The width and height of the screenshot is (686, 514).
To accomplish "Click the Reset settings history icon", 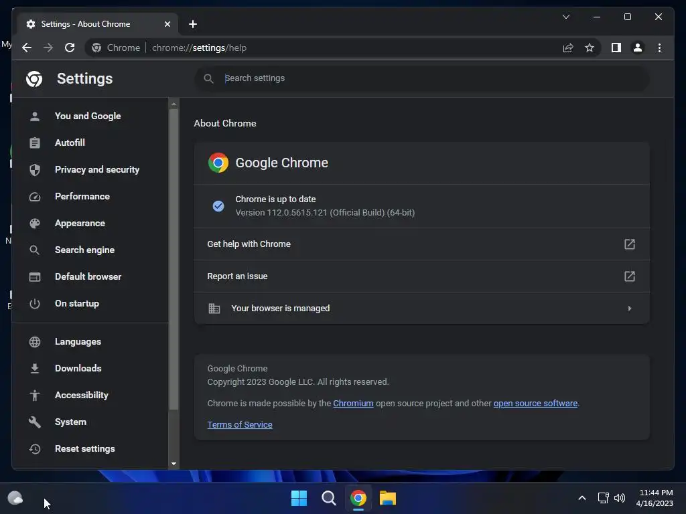I will pyautogui.click(x=35, y=449).
